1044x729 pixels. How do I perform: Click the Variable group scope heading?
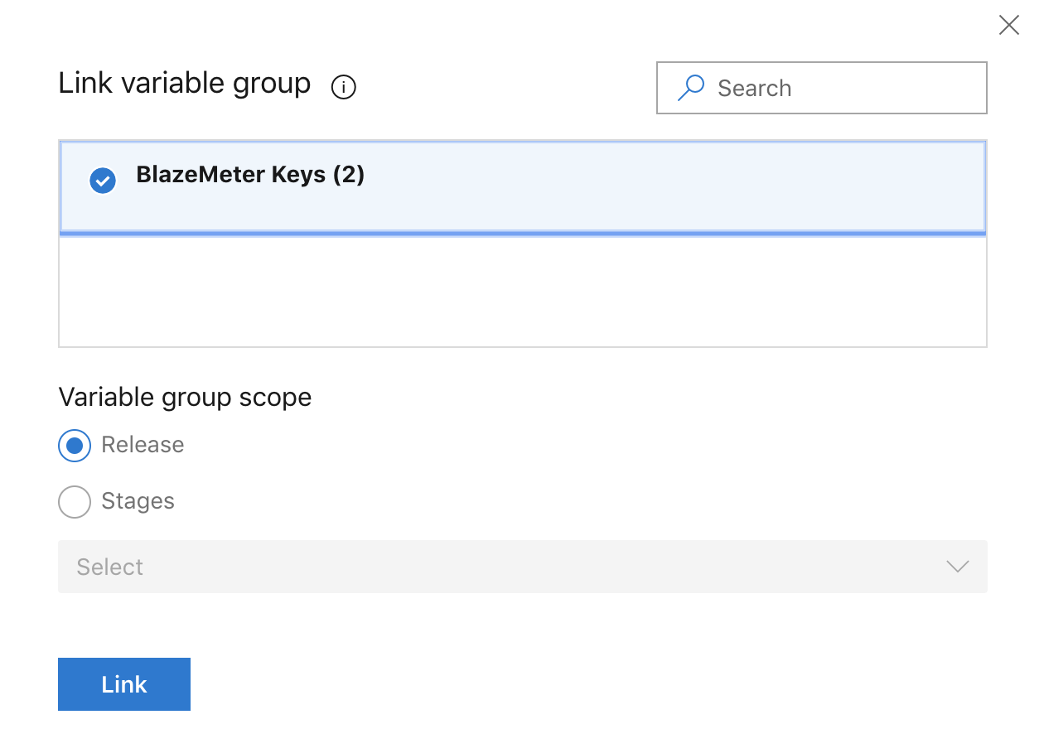coord(185,398)
